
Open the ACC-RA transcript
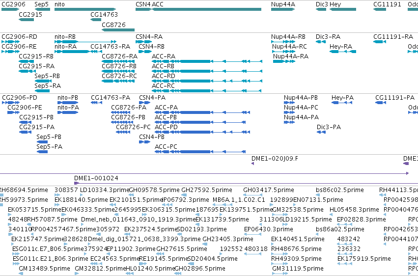coord(207,61)
